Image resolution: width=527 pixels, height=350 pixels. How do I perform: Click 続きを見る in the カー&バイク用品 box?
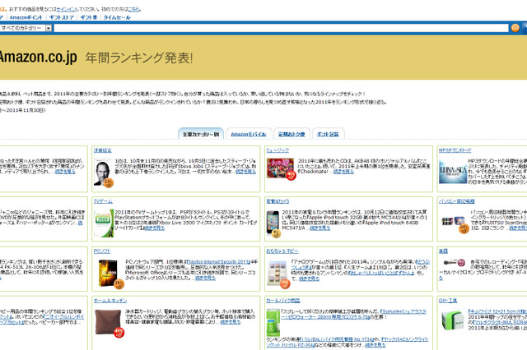(x=375, y=344)
